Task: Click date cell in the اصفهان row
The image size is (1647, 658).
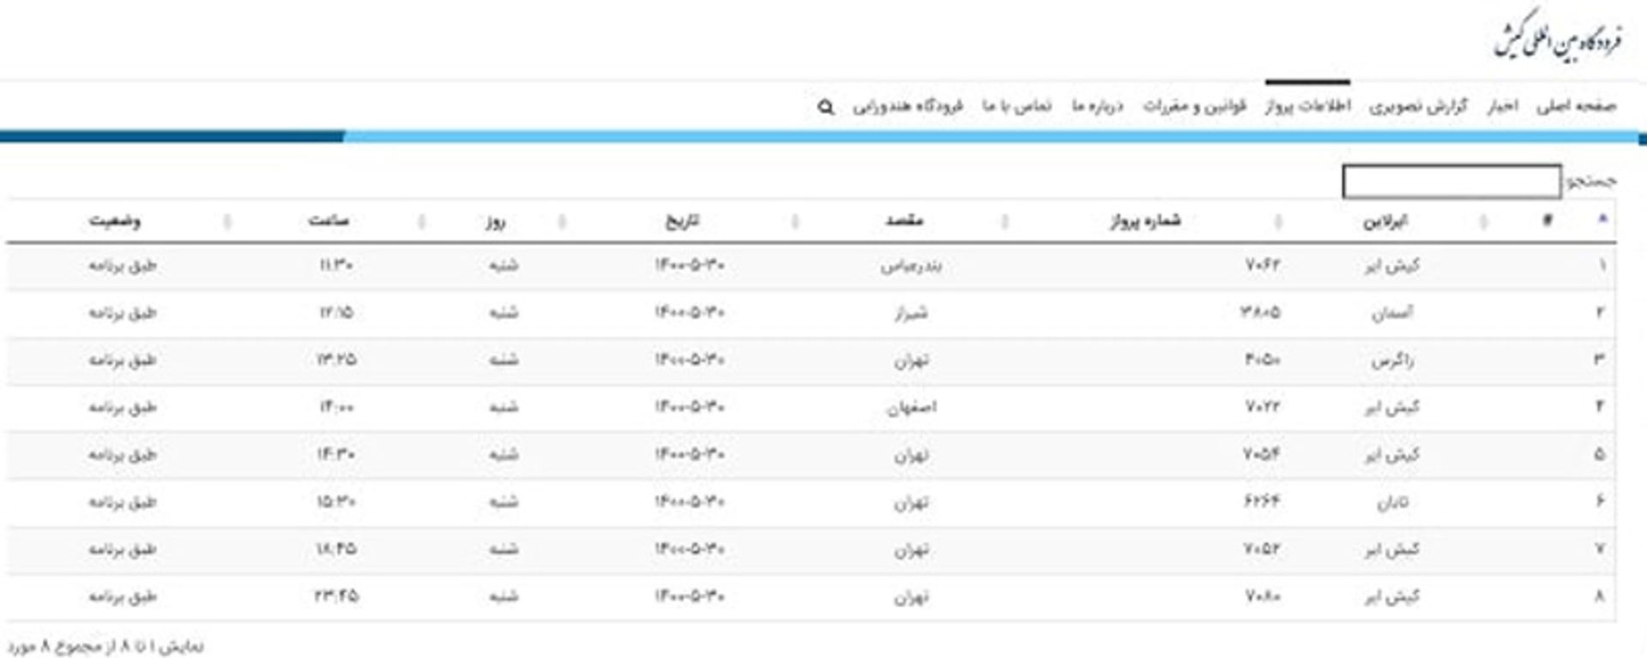Action: point(690,407)
